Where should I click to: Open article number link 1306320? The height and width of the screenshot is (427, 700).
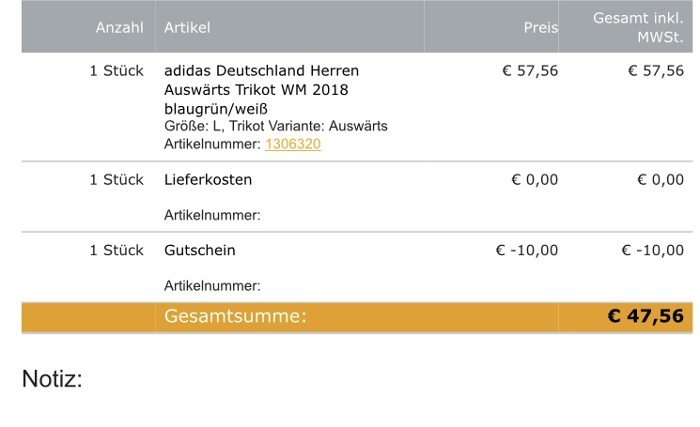pyautogui.click(x=292, y=145)
